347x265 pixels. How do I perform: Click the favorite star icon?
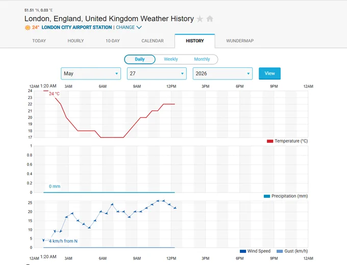200,19
